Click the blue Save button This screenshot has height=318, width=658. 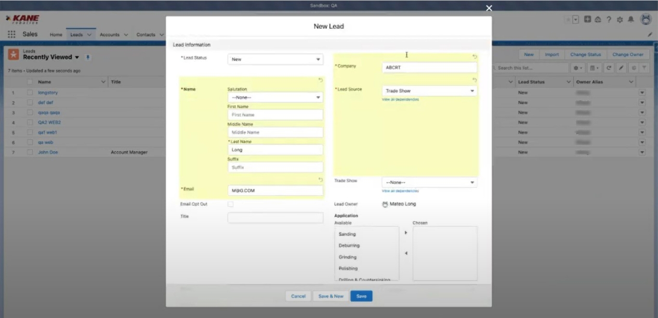[361, 296]
